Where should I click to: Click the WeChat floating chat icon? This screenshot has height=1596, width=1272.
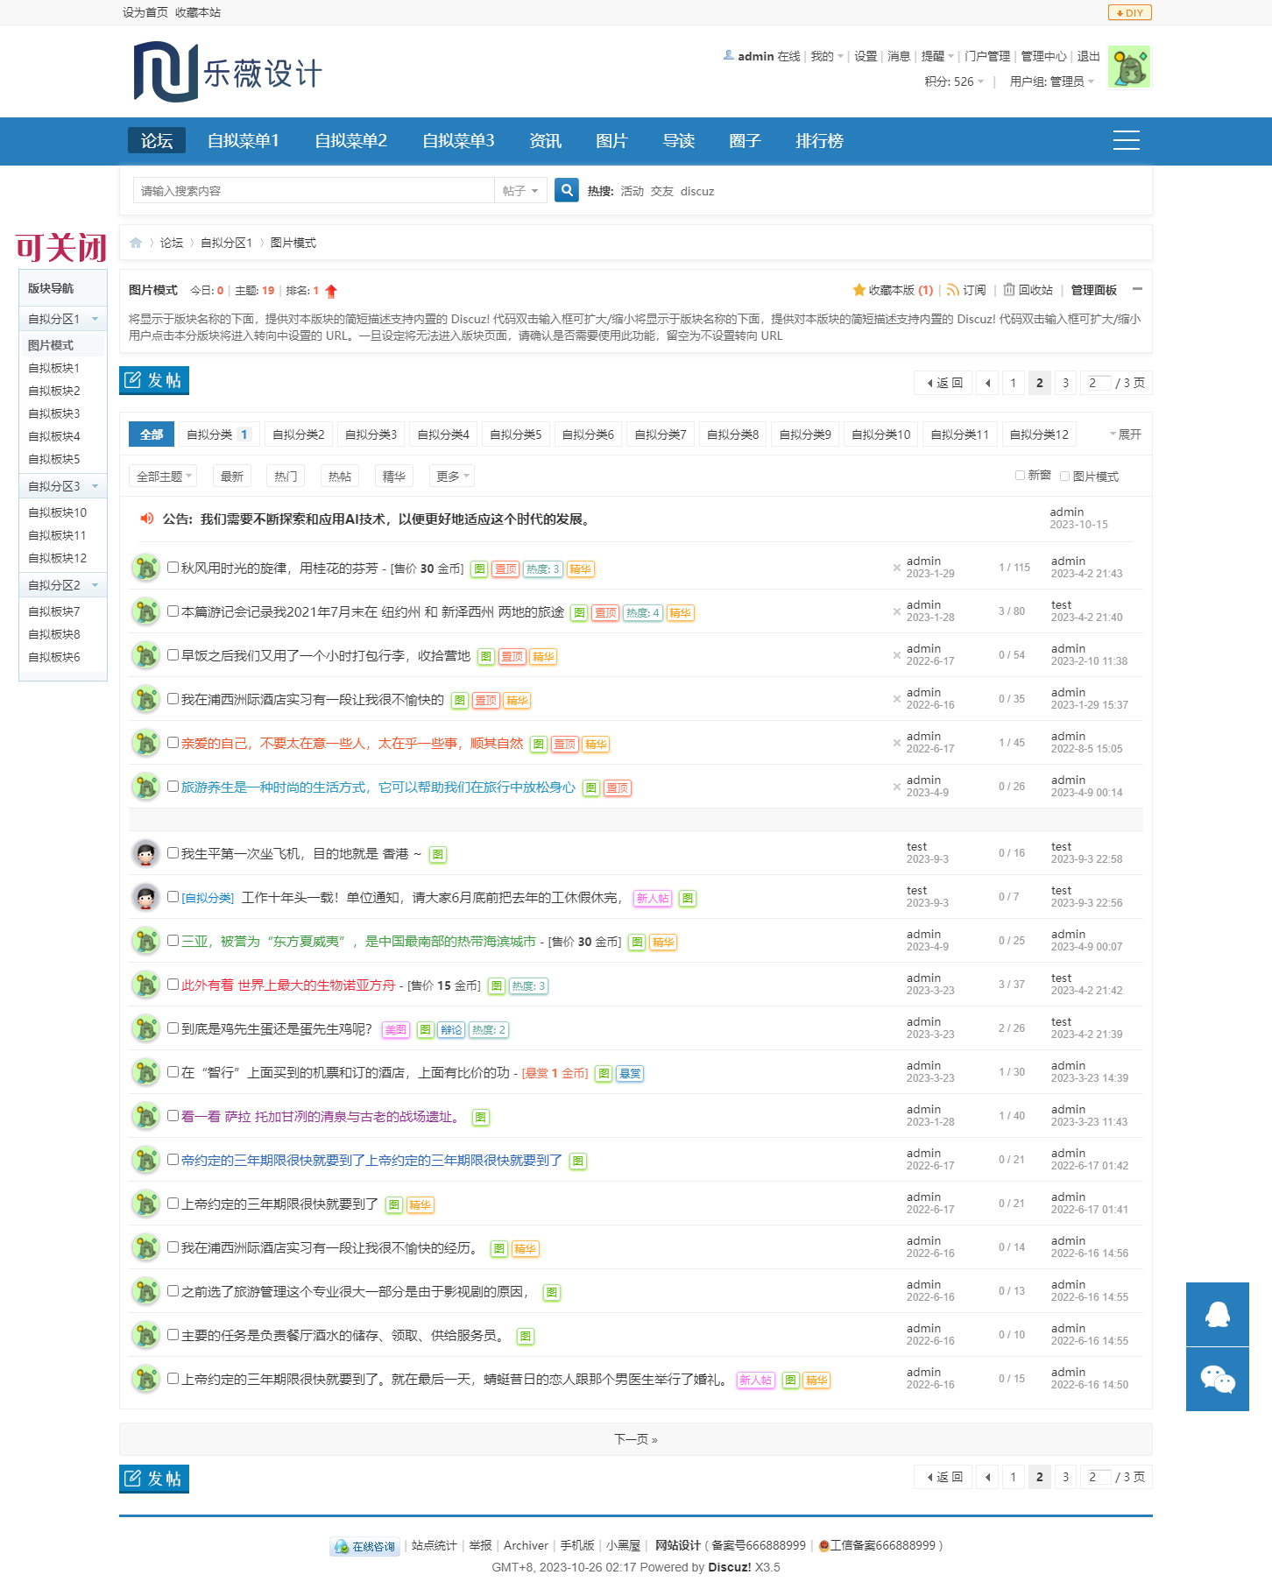tap(1217, 1380)
